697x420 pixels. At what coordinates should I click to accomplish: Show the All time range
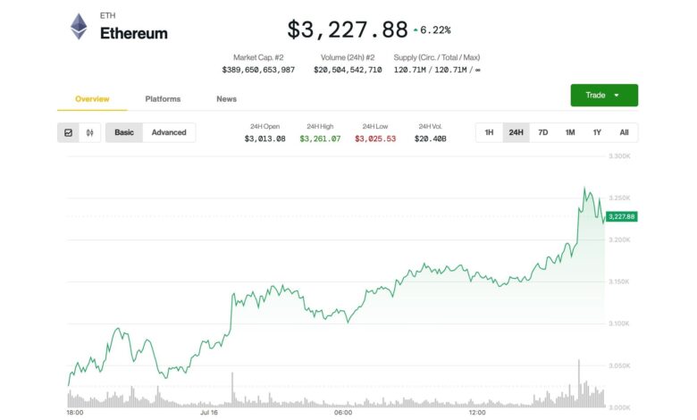pyautogui.click(x=624, y=132)
